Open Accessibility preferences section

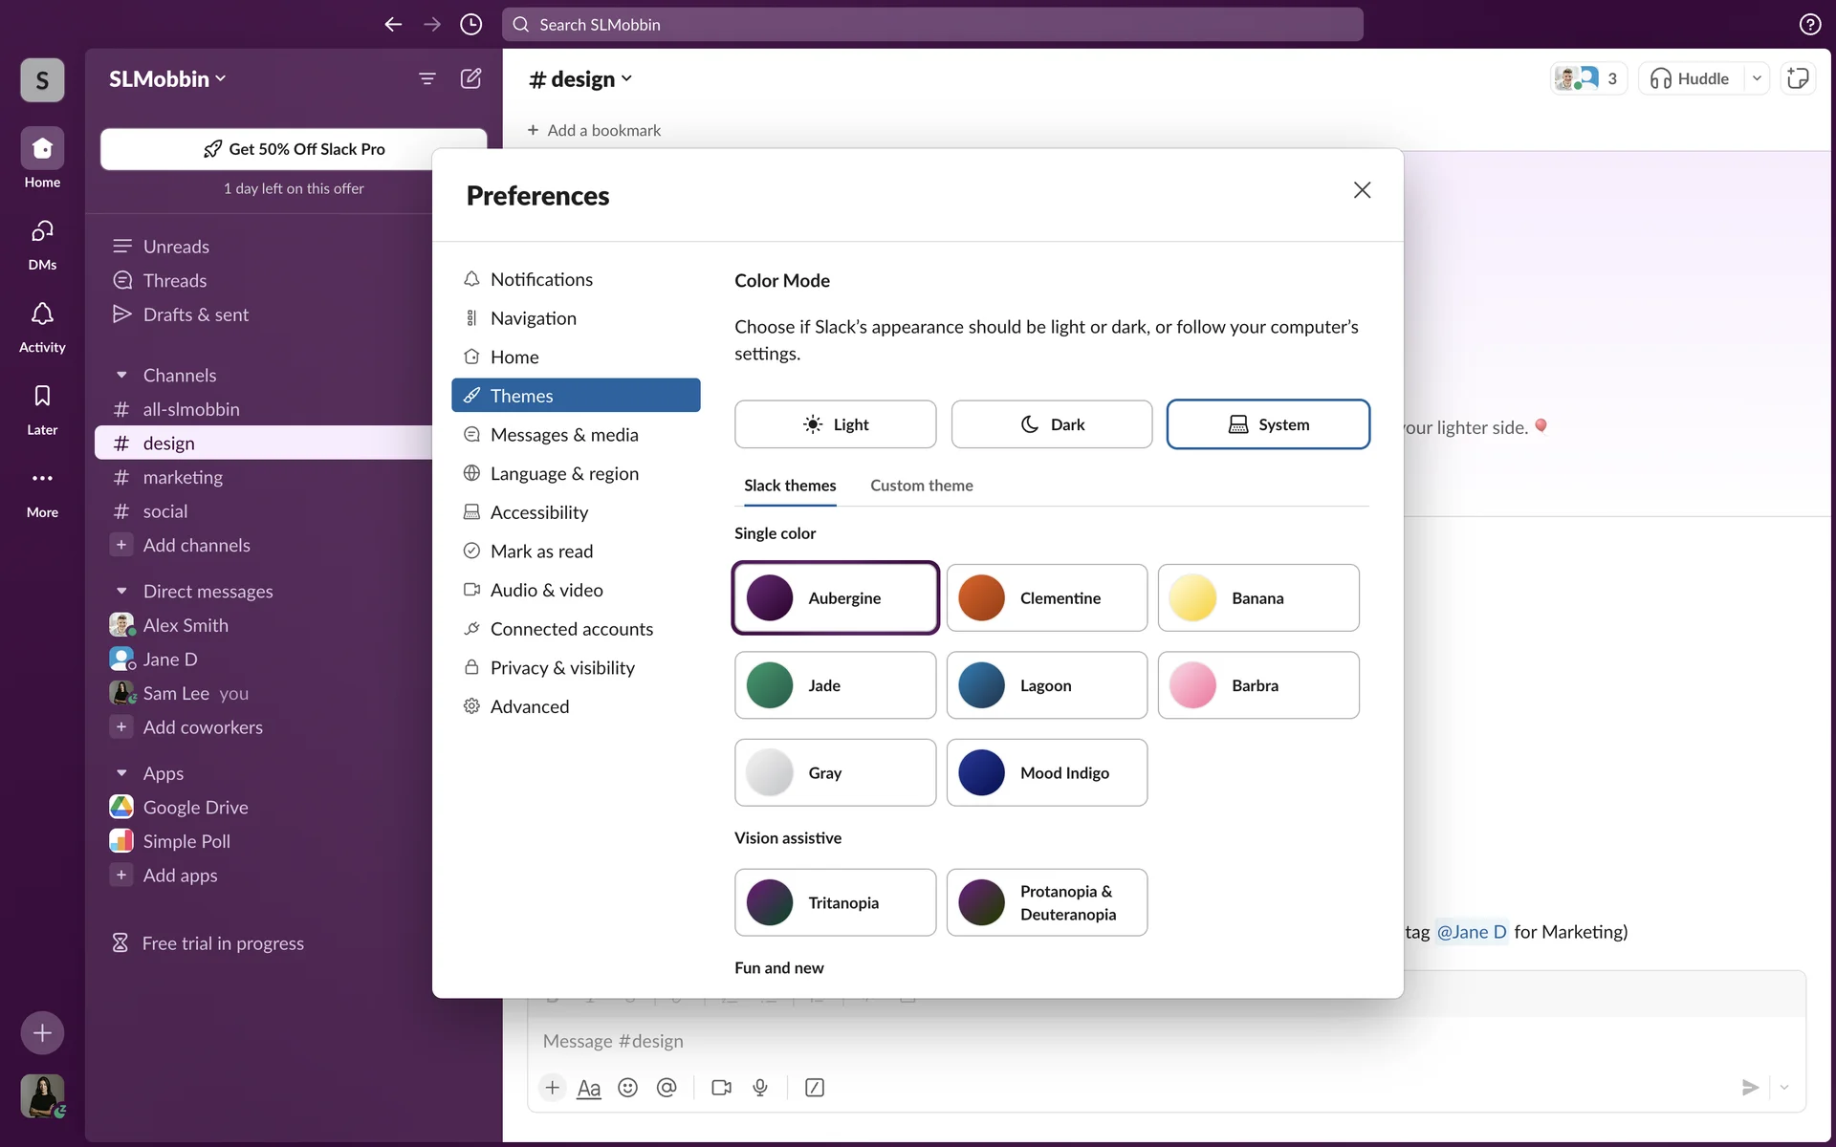[x=538, y=512]
